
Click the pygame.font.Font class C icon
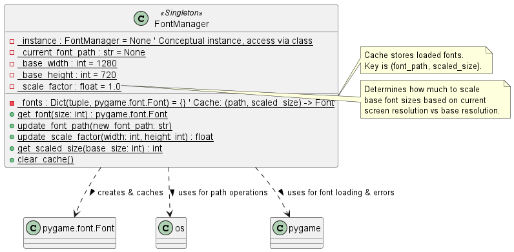[x=33, y=228]
